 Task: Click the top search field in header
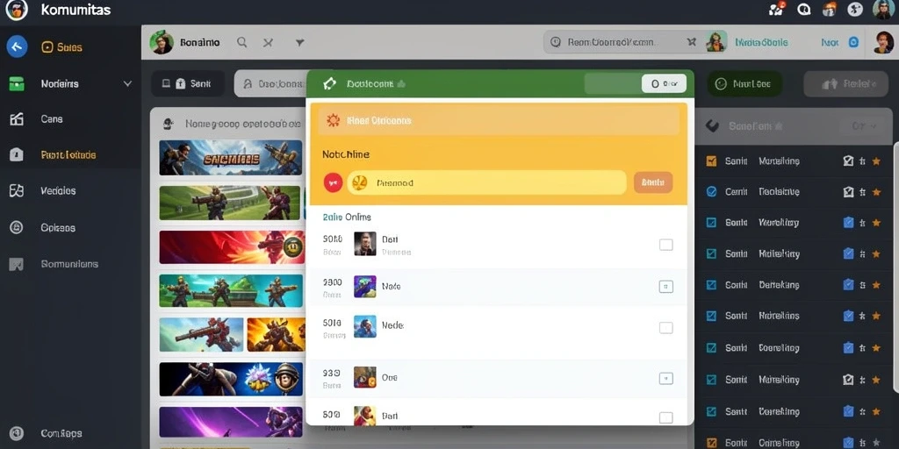[x=611, y=42]
